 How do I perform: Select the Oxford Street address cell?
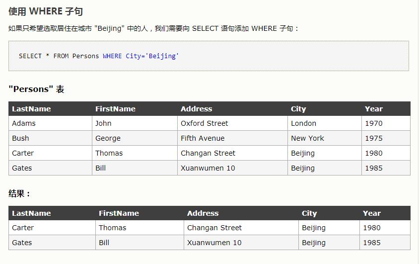tap(205, 123)
